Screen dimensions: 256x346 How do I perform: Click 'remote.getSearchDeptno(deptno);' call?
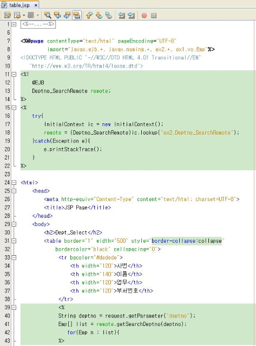point(142,324)
